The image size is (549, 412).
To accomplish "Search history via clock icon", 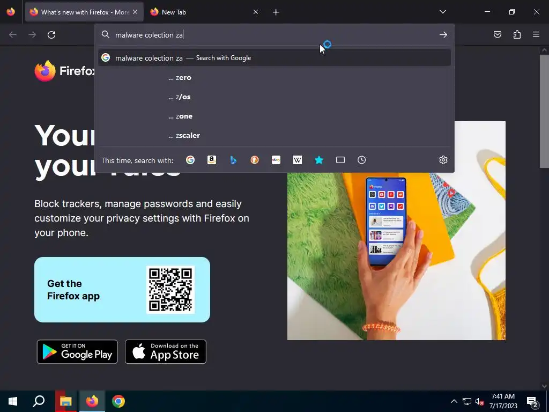I will (x=362, y=160).
